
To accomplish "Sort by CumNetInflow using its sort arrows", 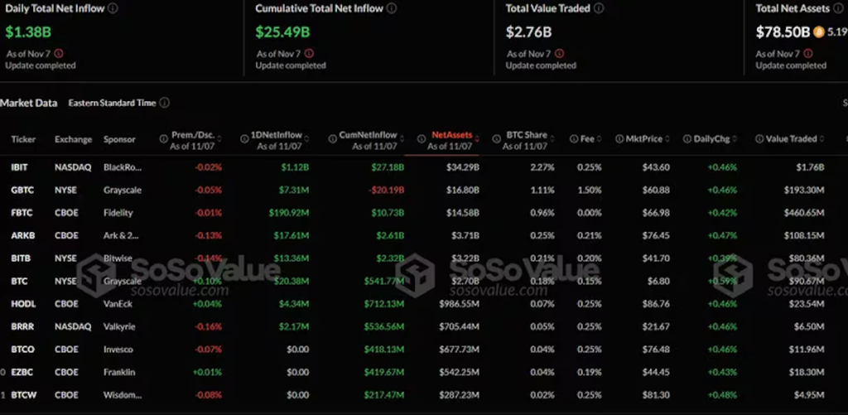I will (x=402, y=139).
